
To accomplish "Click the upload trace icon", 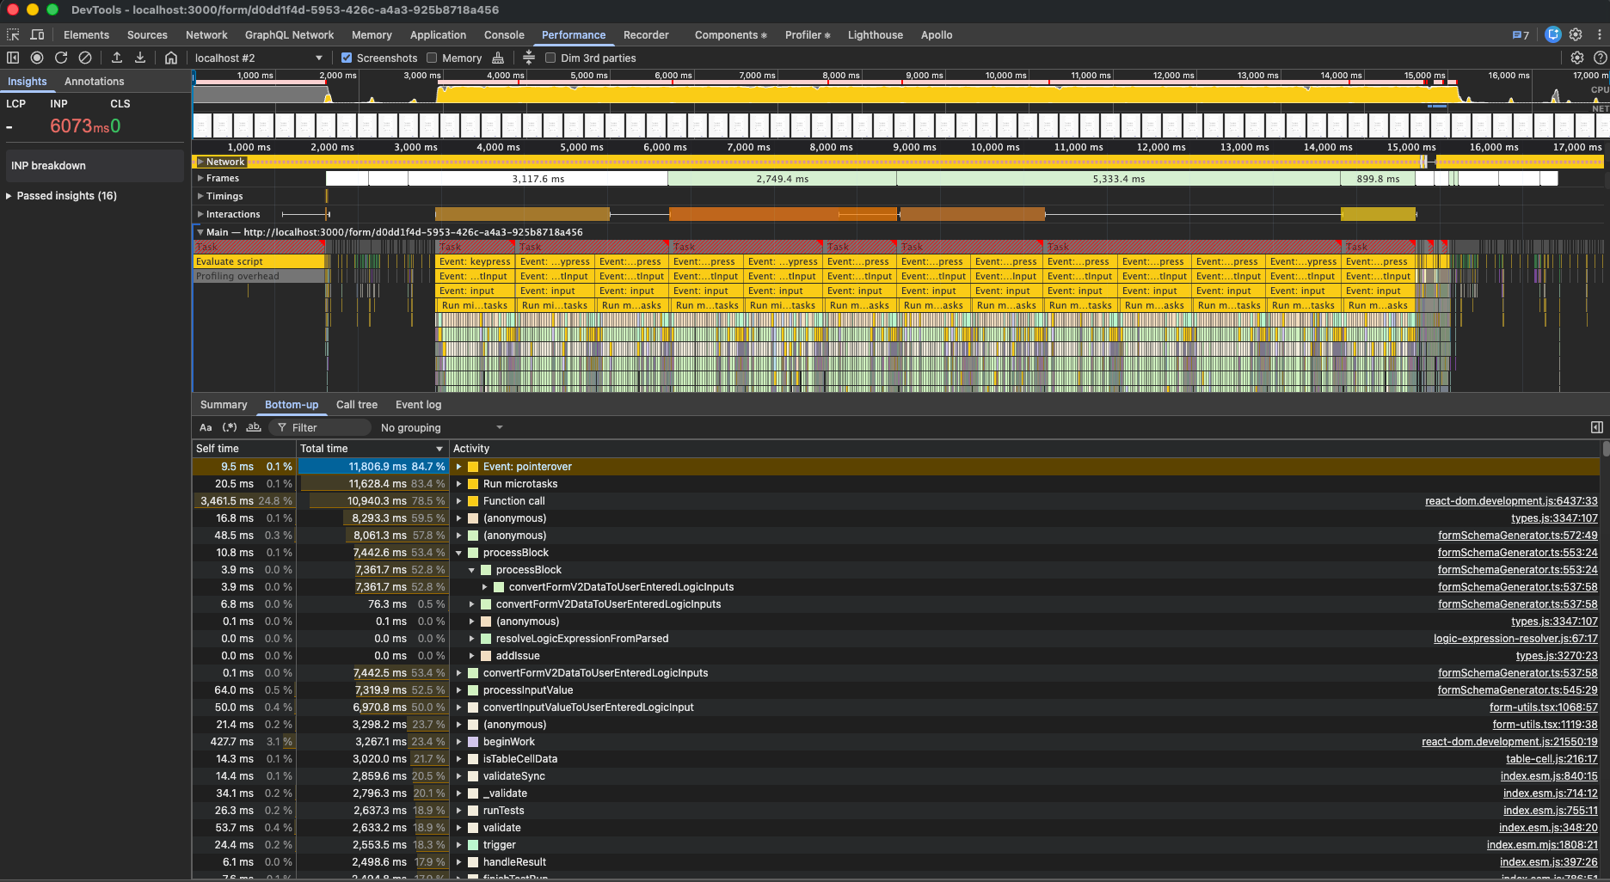I will tap(117, 58).
